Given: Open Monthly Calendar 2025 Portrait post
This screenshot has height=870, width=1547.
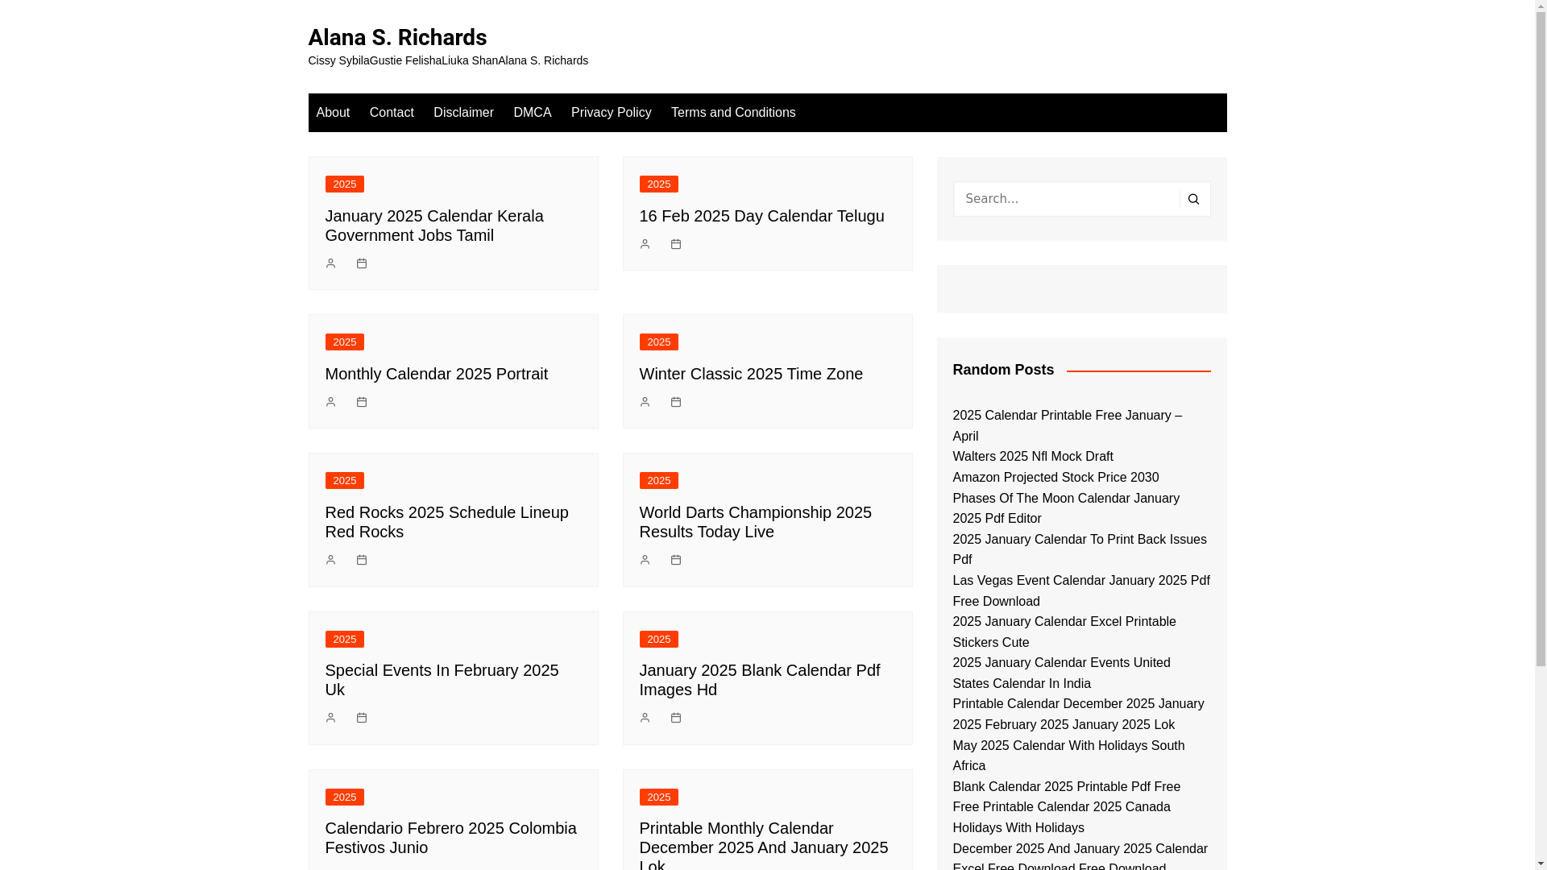Looking at the screenshot, I should (x=437, y=374).
